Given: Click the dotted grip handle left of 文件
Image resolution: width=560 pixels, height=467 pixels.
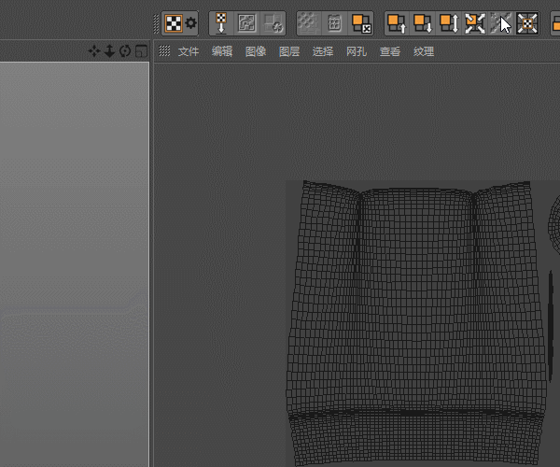Looking at the screenshot, I should coord(165,52).
